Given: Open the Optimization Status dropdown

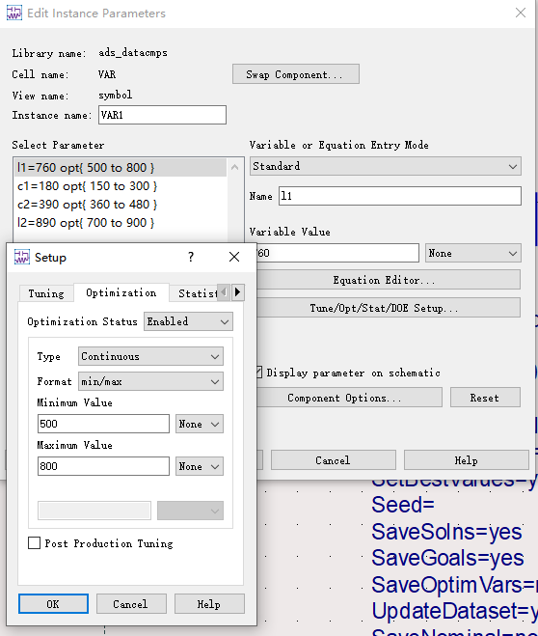Looking at the screenshot, I should coord(188,321).
